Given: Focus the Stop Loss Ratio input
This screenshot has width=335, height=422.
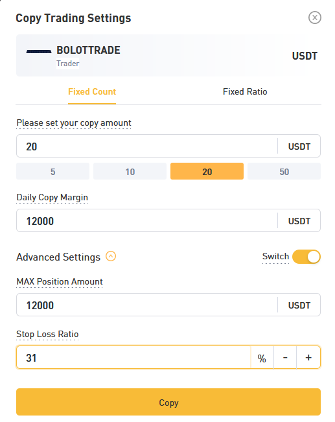Looking at the screenshot, I should [x=133, y=357].
